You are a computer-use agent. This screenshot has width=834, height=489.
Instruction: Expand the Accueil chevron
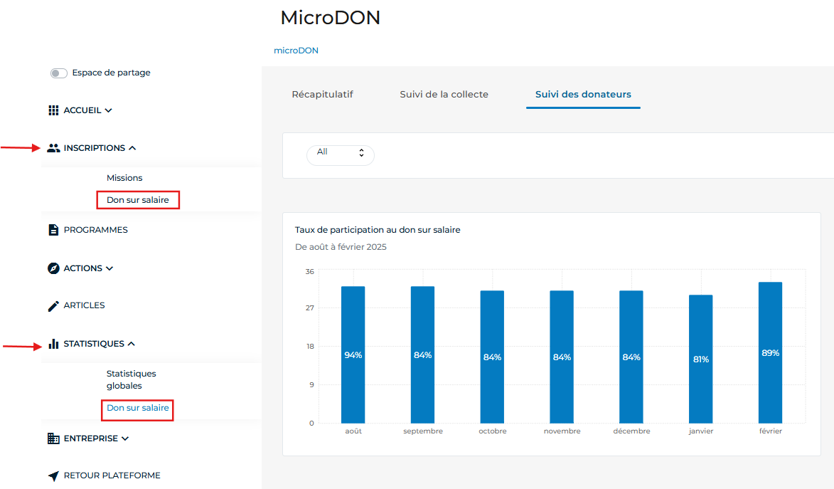109,110
